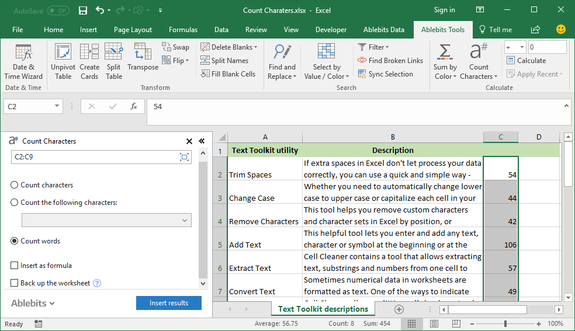Check Insert as formula
This screenshot has height=331, width=575.
(x=14, y=266)
